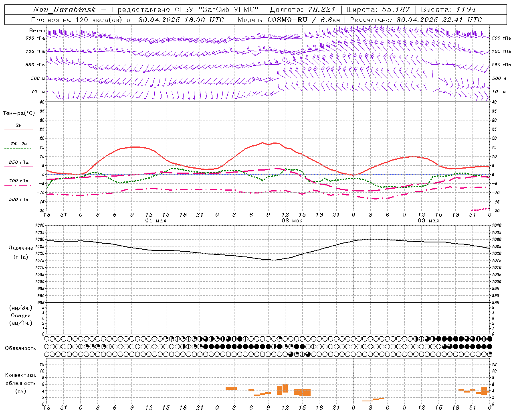The image size is (513, 411).
Task: Select the elevation label Высота: 119м
Action: click(448, 10)
